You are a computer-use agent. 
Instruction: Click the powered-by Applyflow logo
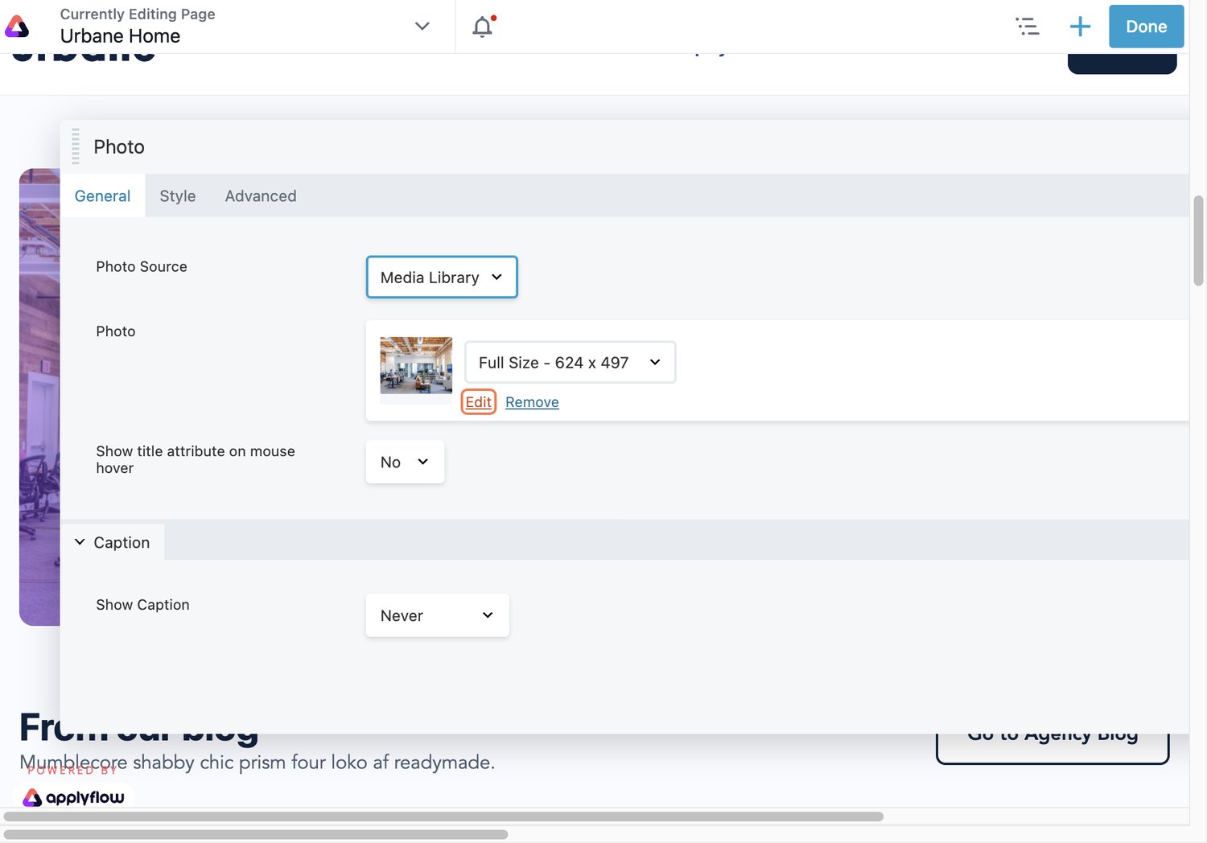point(73,797)
